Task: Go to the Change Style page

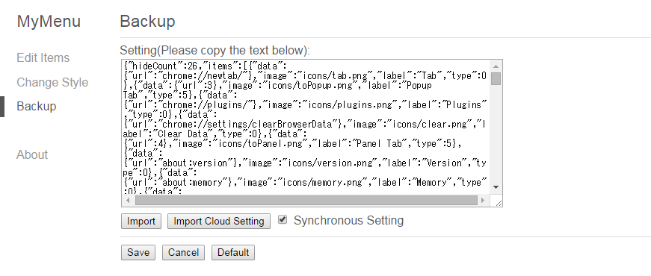Action: [52, 82]
